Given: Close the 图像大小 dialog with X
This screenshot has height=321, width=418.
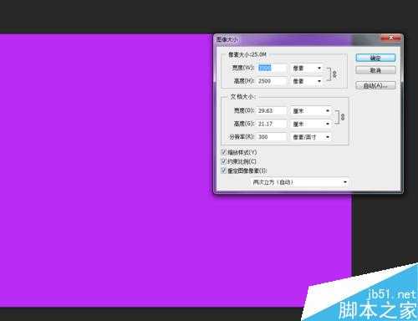Looking at the screenshot, I should tap(391, 38).
